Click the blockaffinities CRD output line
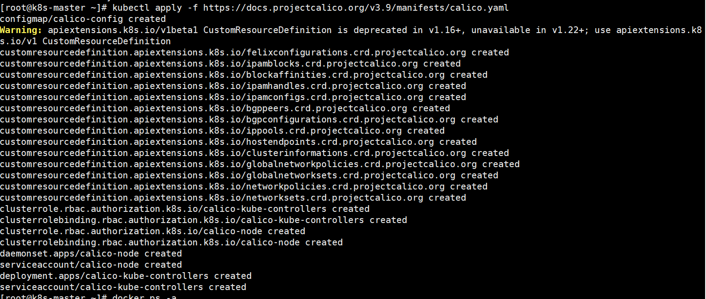The width and height of the screenshot is (706, 299). (x=244, y=75)
